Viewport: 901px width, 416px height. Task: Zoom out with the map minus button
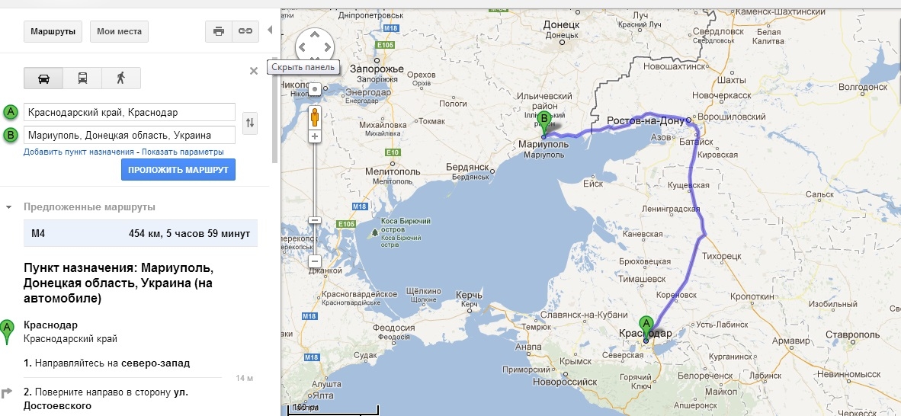coord(315,261)
